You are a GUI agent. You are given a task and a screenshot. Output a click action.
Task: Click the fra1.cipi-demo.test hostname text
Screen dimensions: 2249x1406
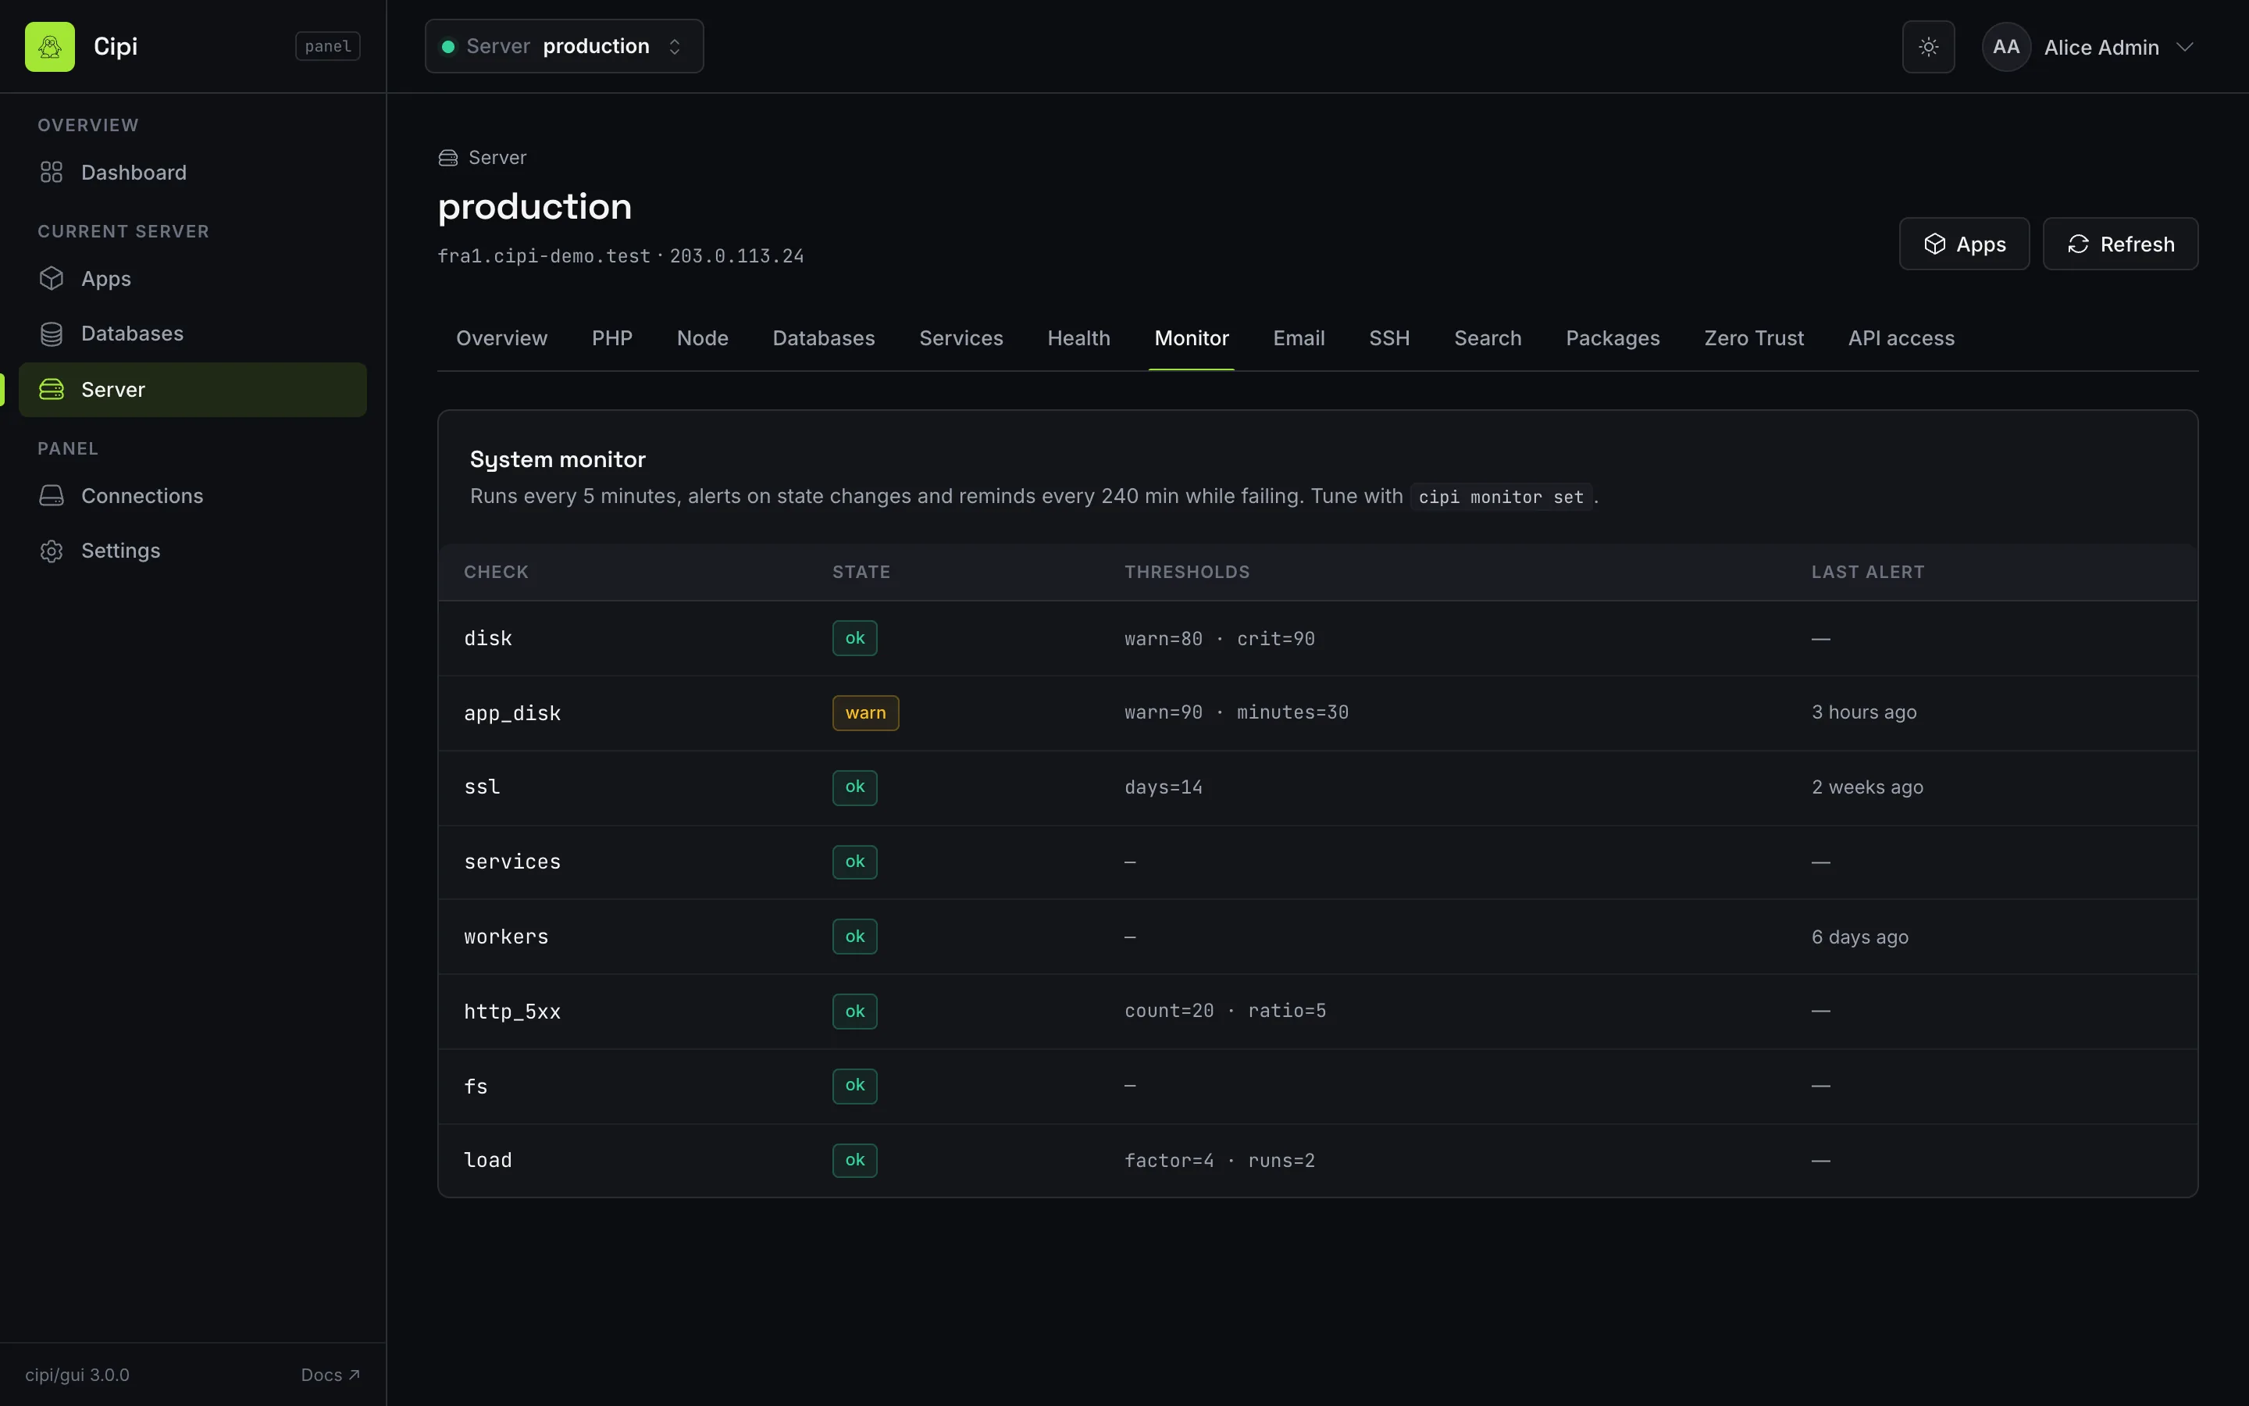(x=544, y=255)
